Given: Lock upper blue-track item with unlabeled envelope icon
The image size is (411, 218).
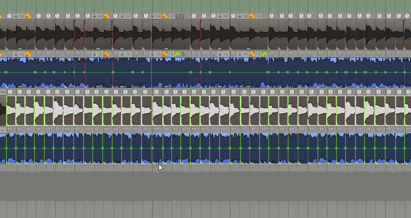Looking at the screenshot, I should click(240, 54).
